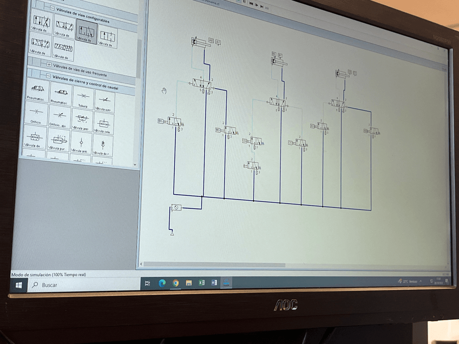The height and width of the screenshot is (344, 459).
Task: Select the Válvula pur quick exhaust valve
Action: click(58, 141)
